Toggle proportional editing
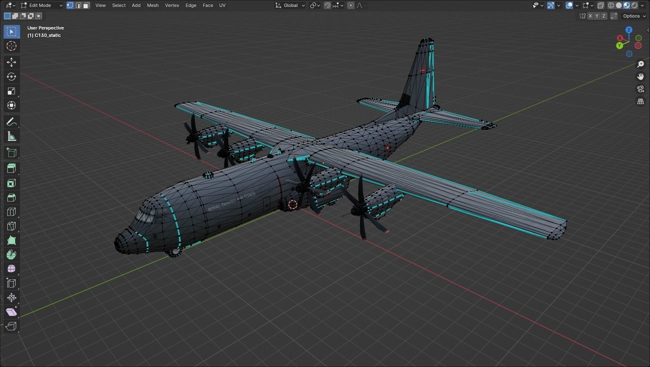This screenshot has width=650, height=367. 351,5
